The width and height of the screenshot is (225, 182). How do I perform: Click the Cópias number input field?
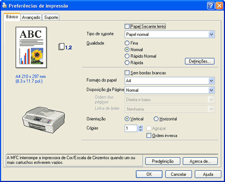click(x=131, y=129)
